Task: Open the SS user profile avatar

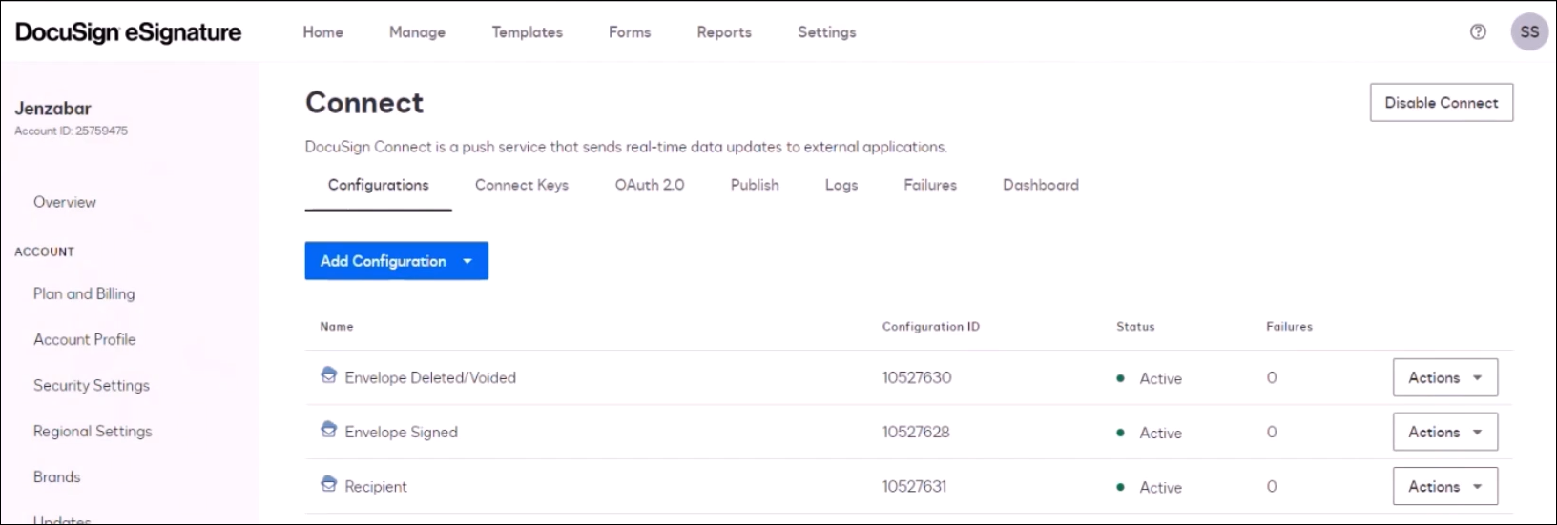Action: click(1528, 31)
